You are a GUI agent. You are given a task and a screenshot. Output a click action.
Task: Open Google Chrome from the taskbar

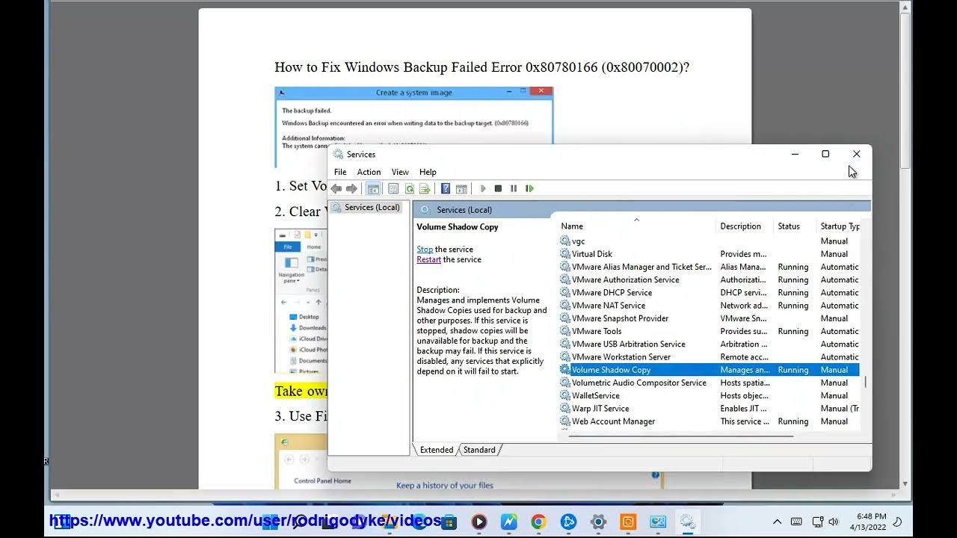[x=538, y=522]
